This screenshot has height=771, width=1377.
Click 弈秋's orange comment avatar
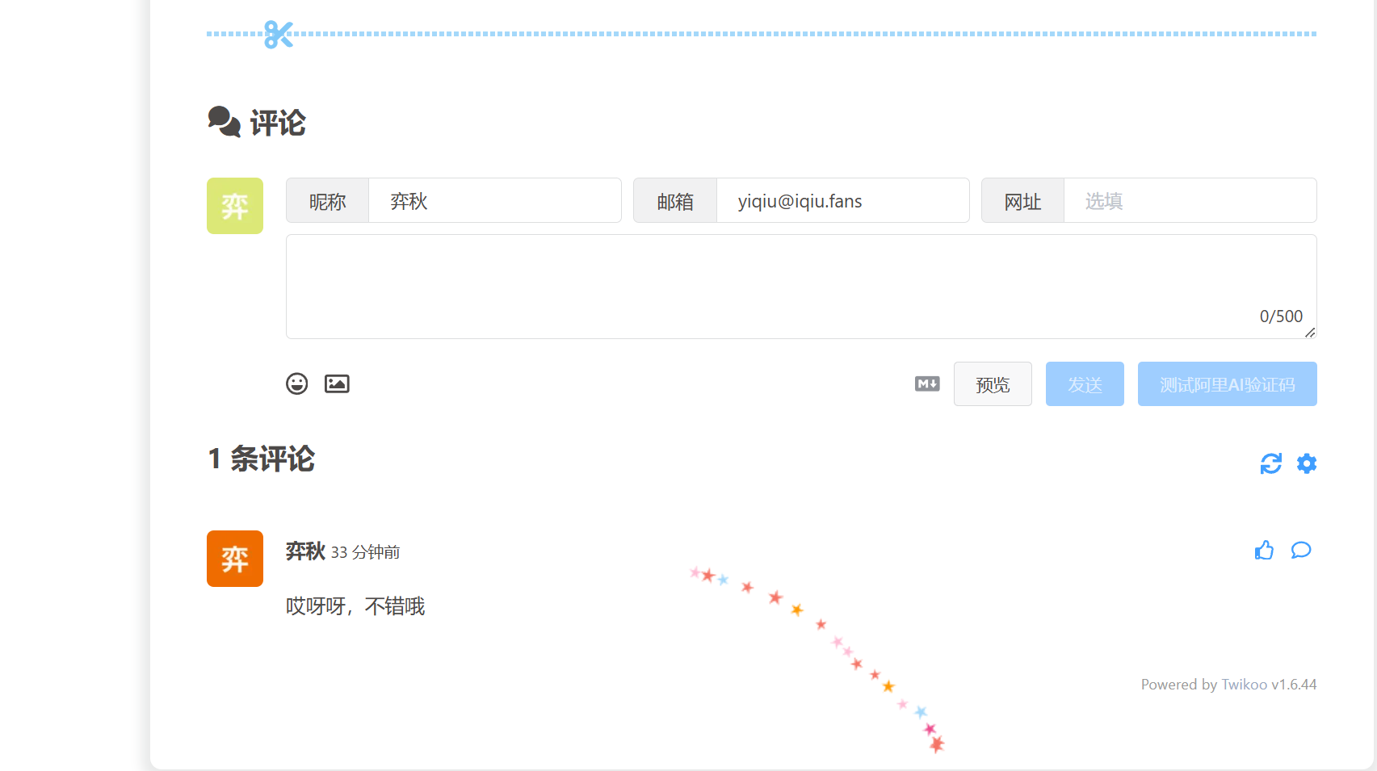(x=234, y=558)
